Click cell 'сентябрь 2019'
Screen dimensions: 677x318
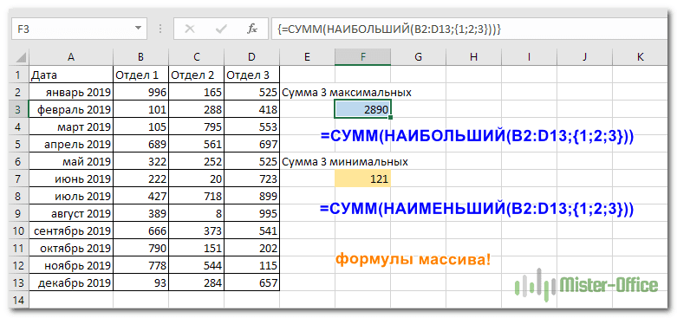tap(71, 230)
